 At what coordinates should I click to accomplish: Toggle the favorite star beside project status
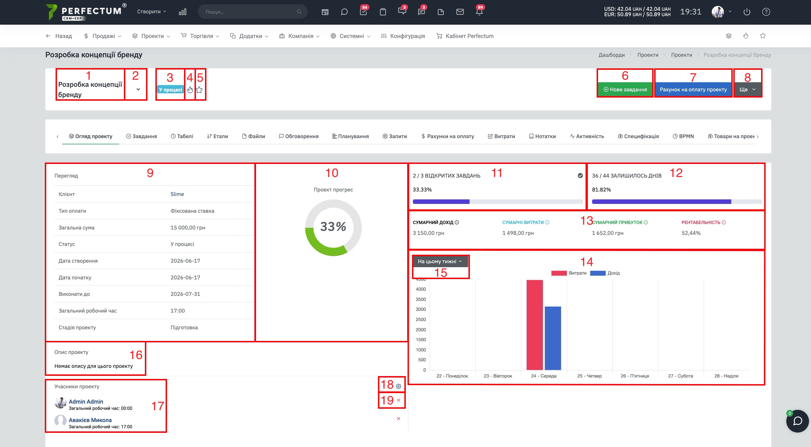(x=199, y=90)
